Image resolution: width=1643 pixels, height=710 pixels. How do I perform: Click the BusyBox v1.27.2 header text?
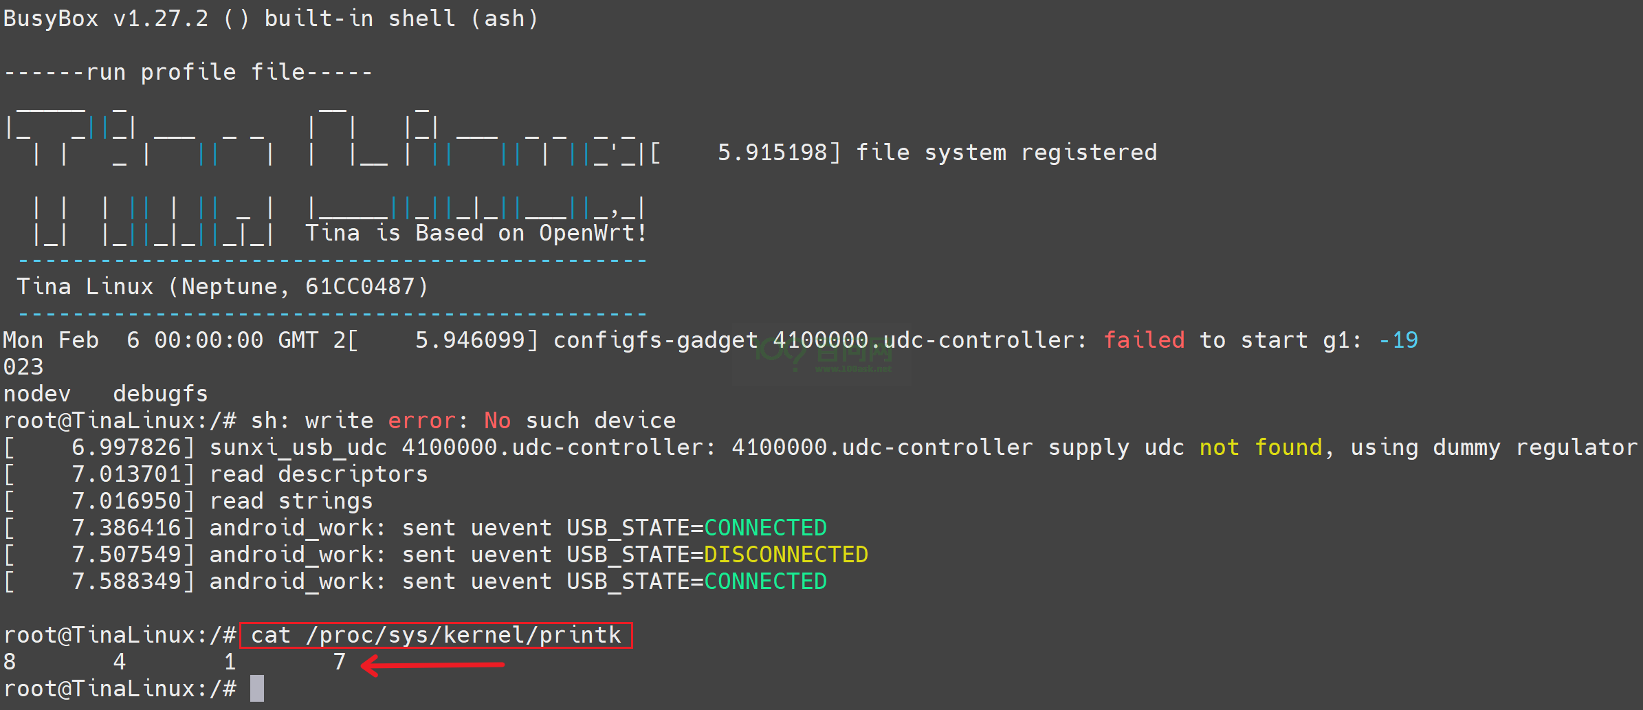coord(270,19)
